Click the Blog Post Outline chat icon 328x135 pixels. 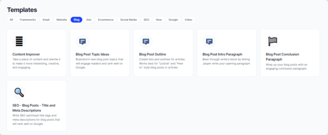coord(146,41)
